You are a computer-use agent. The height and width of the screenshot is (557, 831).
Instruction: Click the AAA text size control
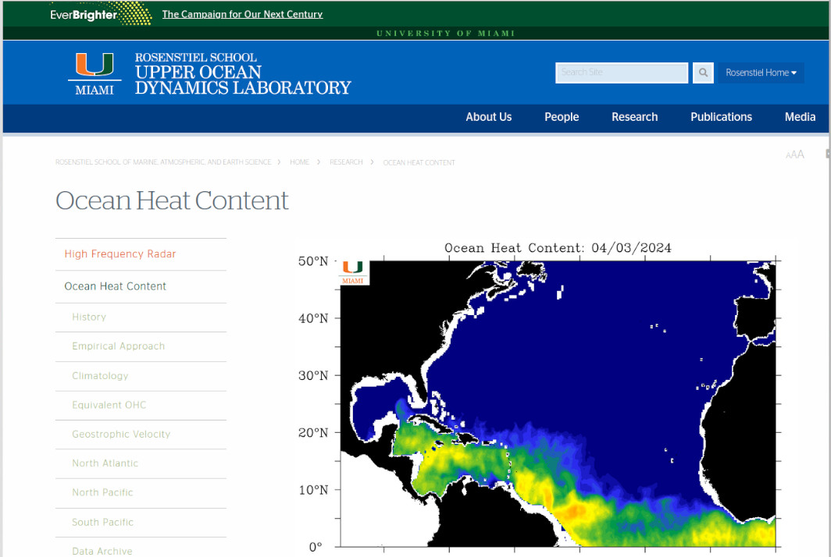point(794,154)
